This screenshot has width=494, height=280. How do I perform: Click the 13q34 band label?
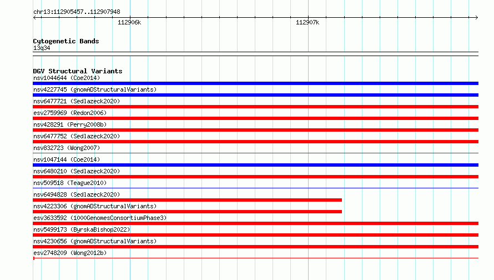point(42,48)
